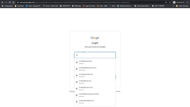Click the lock icon in the address bar

click(18, 2)
